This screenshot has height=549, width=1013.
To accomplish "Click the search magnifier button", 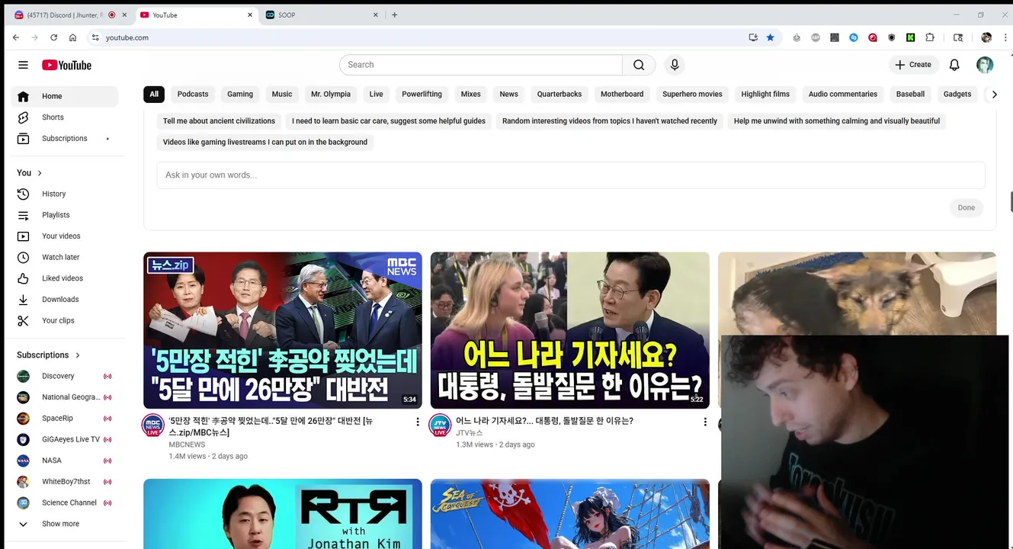I will click(x=639, y=65).
